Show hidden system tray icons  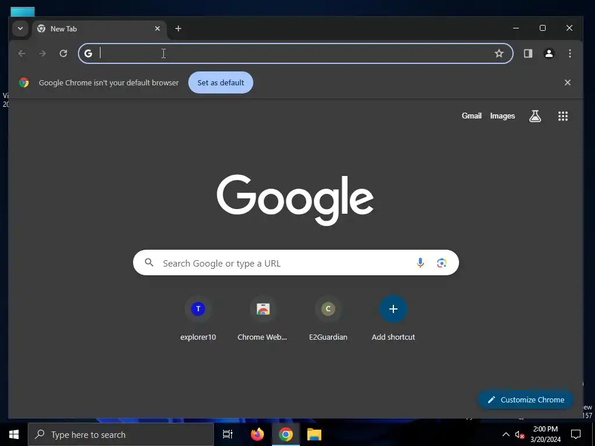pos(506,434)
